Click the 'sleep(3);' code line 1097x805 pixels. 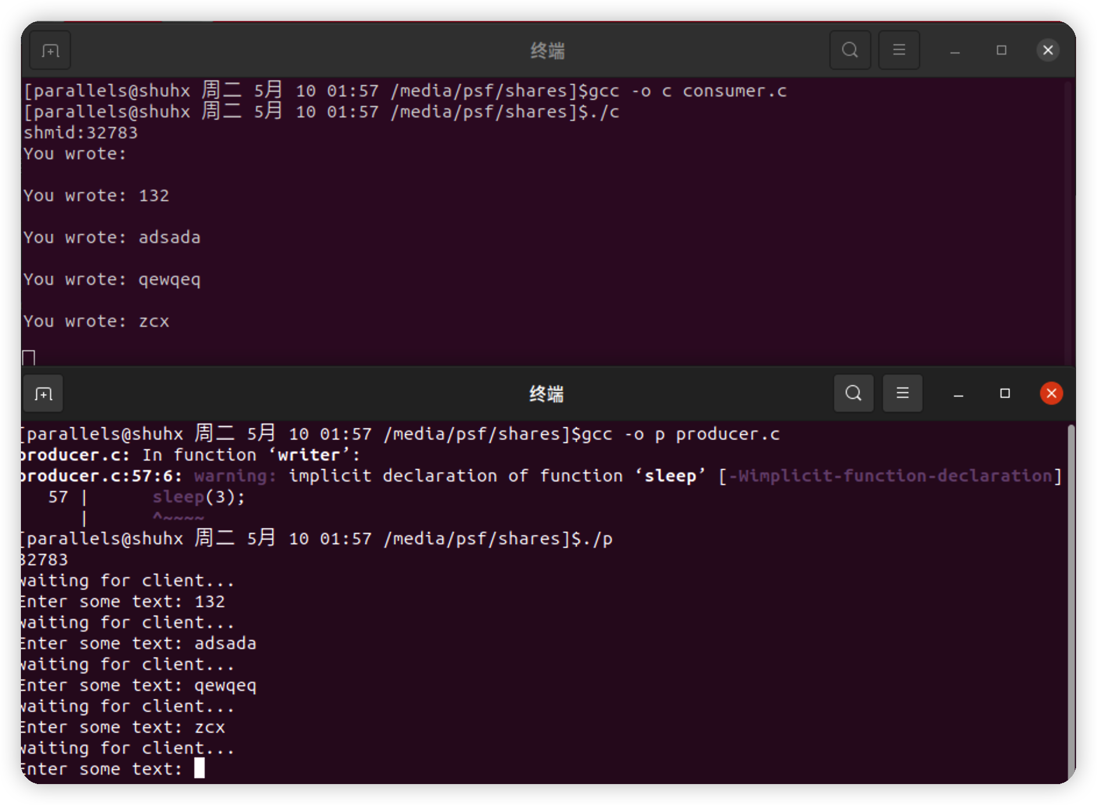tap(199, 497)
